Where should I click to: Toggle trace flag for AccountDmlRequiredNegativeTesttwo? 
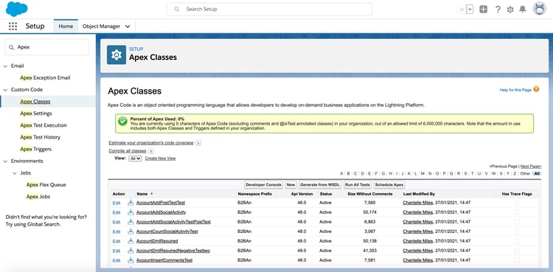[517, 251]
